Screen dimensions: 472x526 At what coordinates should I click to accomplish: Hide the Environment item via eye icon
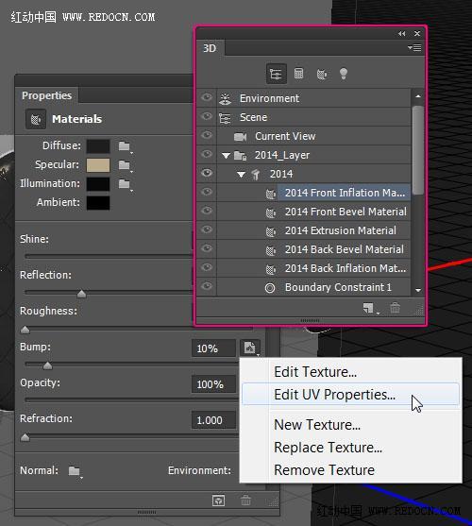[207, 97]
